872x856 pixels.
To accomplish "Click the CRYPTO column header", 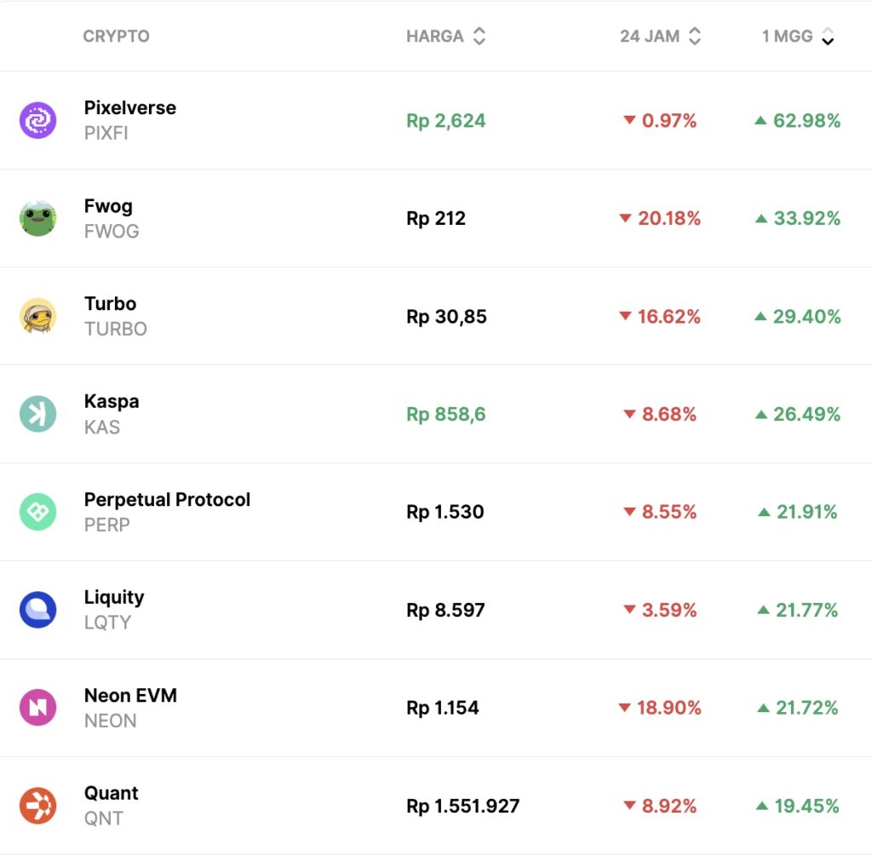I will coord(116,37).
